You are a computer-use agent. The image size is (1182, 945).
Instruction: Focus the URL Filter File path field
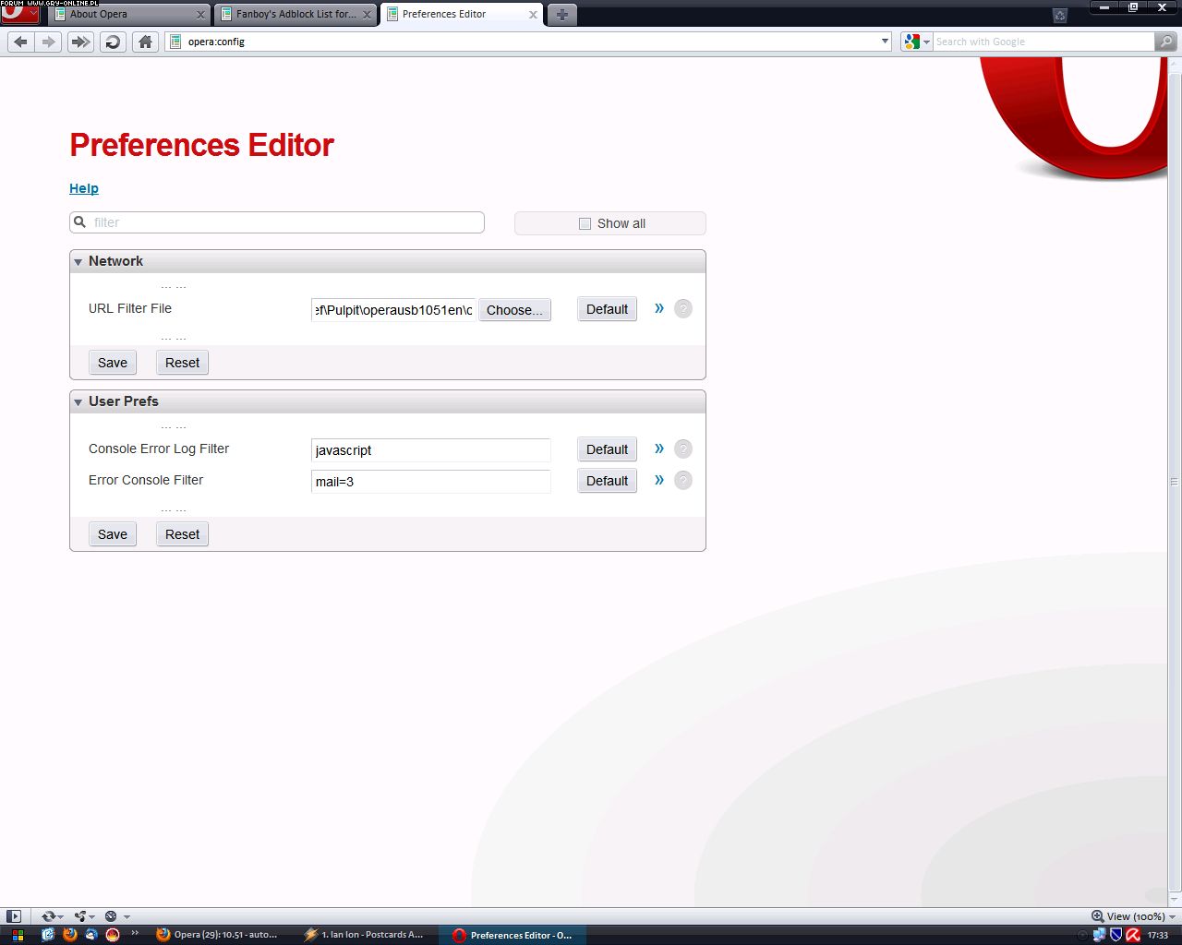[x=394, y=310]
